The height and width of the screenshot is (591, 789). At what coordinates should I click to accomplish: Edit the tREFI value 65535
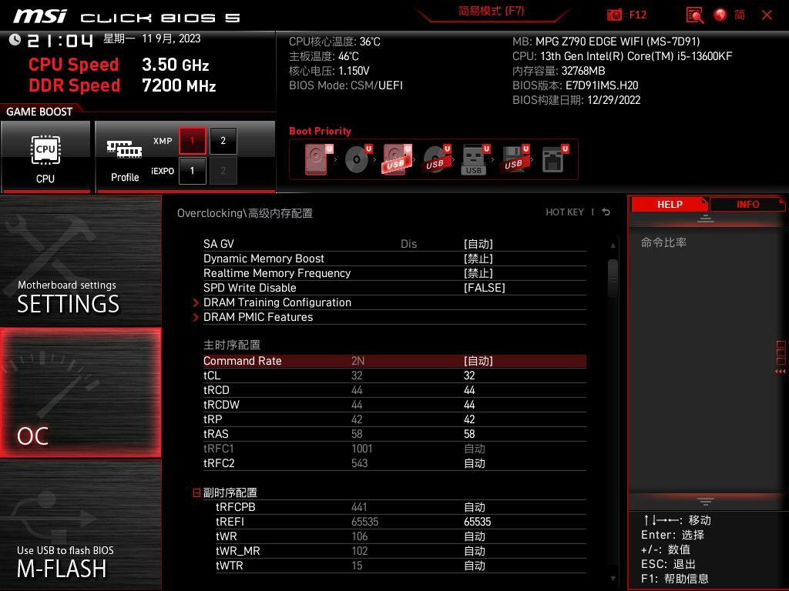pyautogui.click(x=477, y=522)
